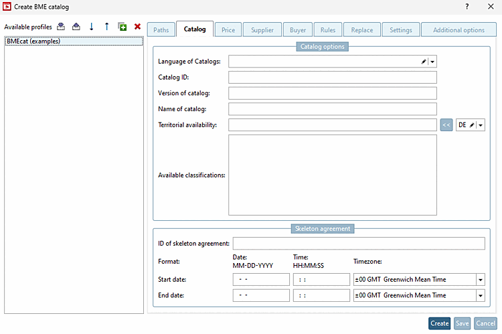Click the Catalog ID input field
The image size is (502, 334).
[333, 77]
